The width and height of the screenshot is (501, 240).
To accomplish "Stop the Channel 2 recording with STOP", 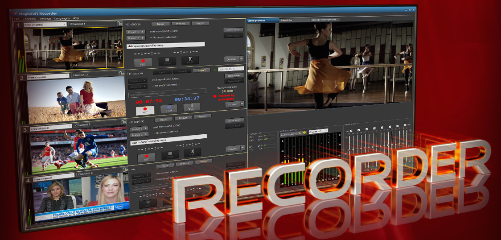I will [169, 109].
